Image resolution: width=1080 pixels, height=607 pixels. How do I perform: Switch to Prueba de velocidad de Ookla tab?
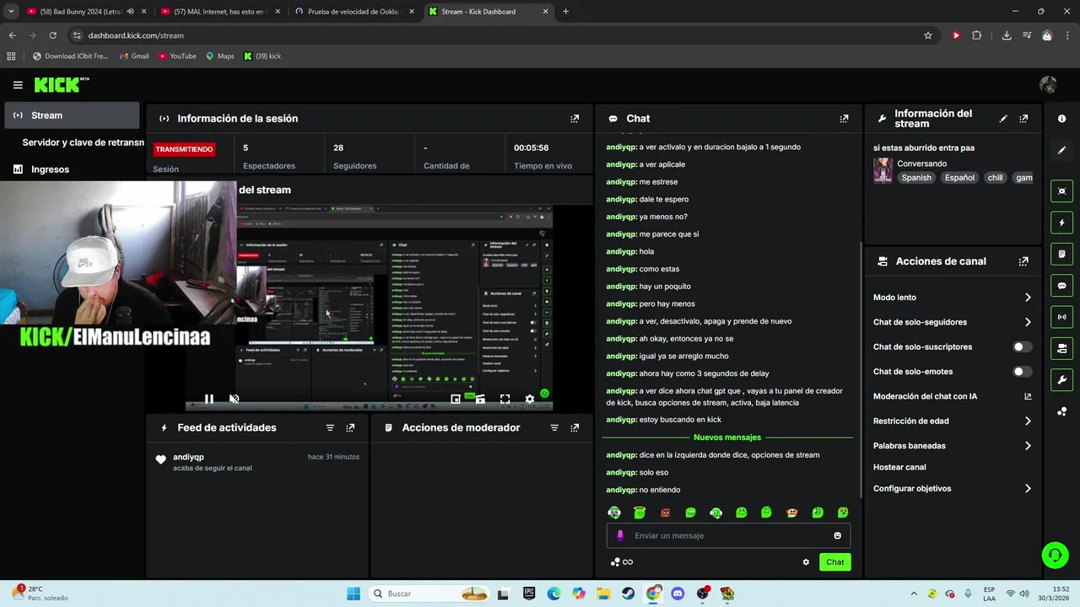(353, 12)
